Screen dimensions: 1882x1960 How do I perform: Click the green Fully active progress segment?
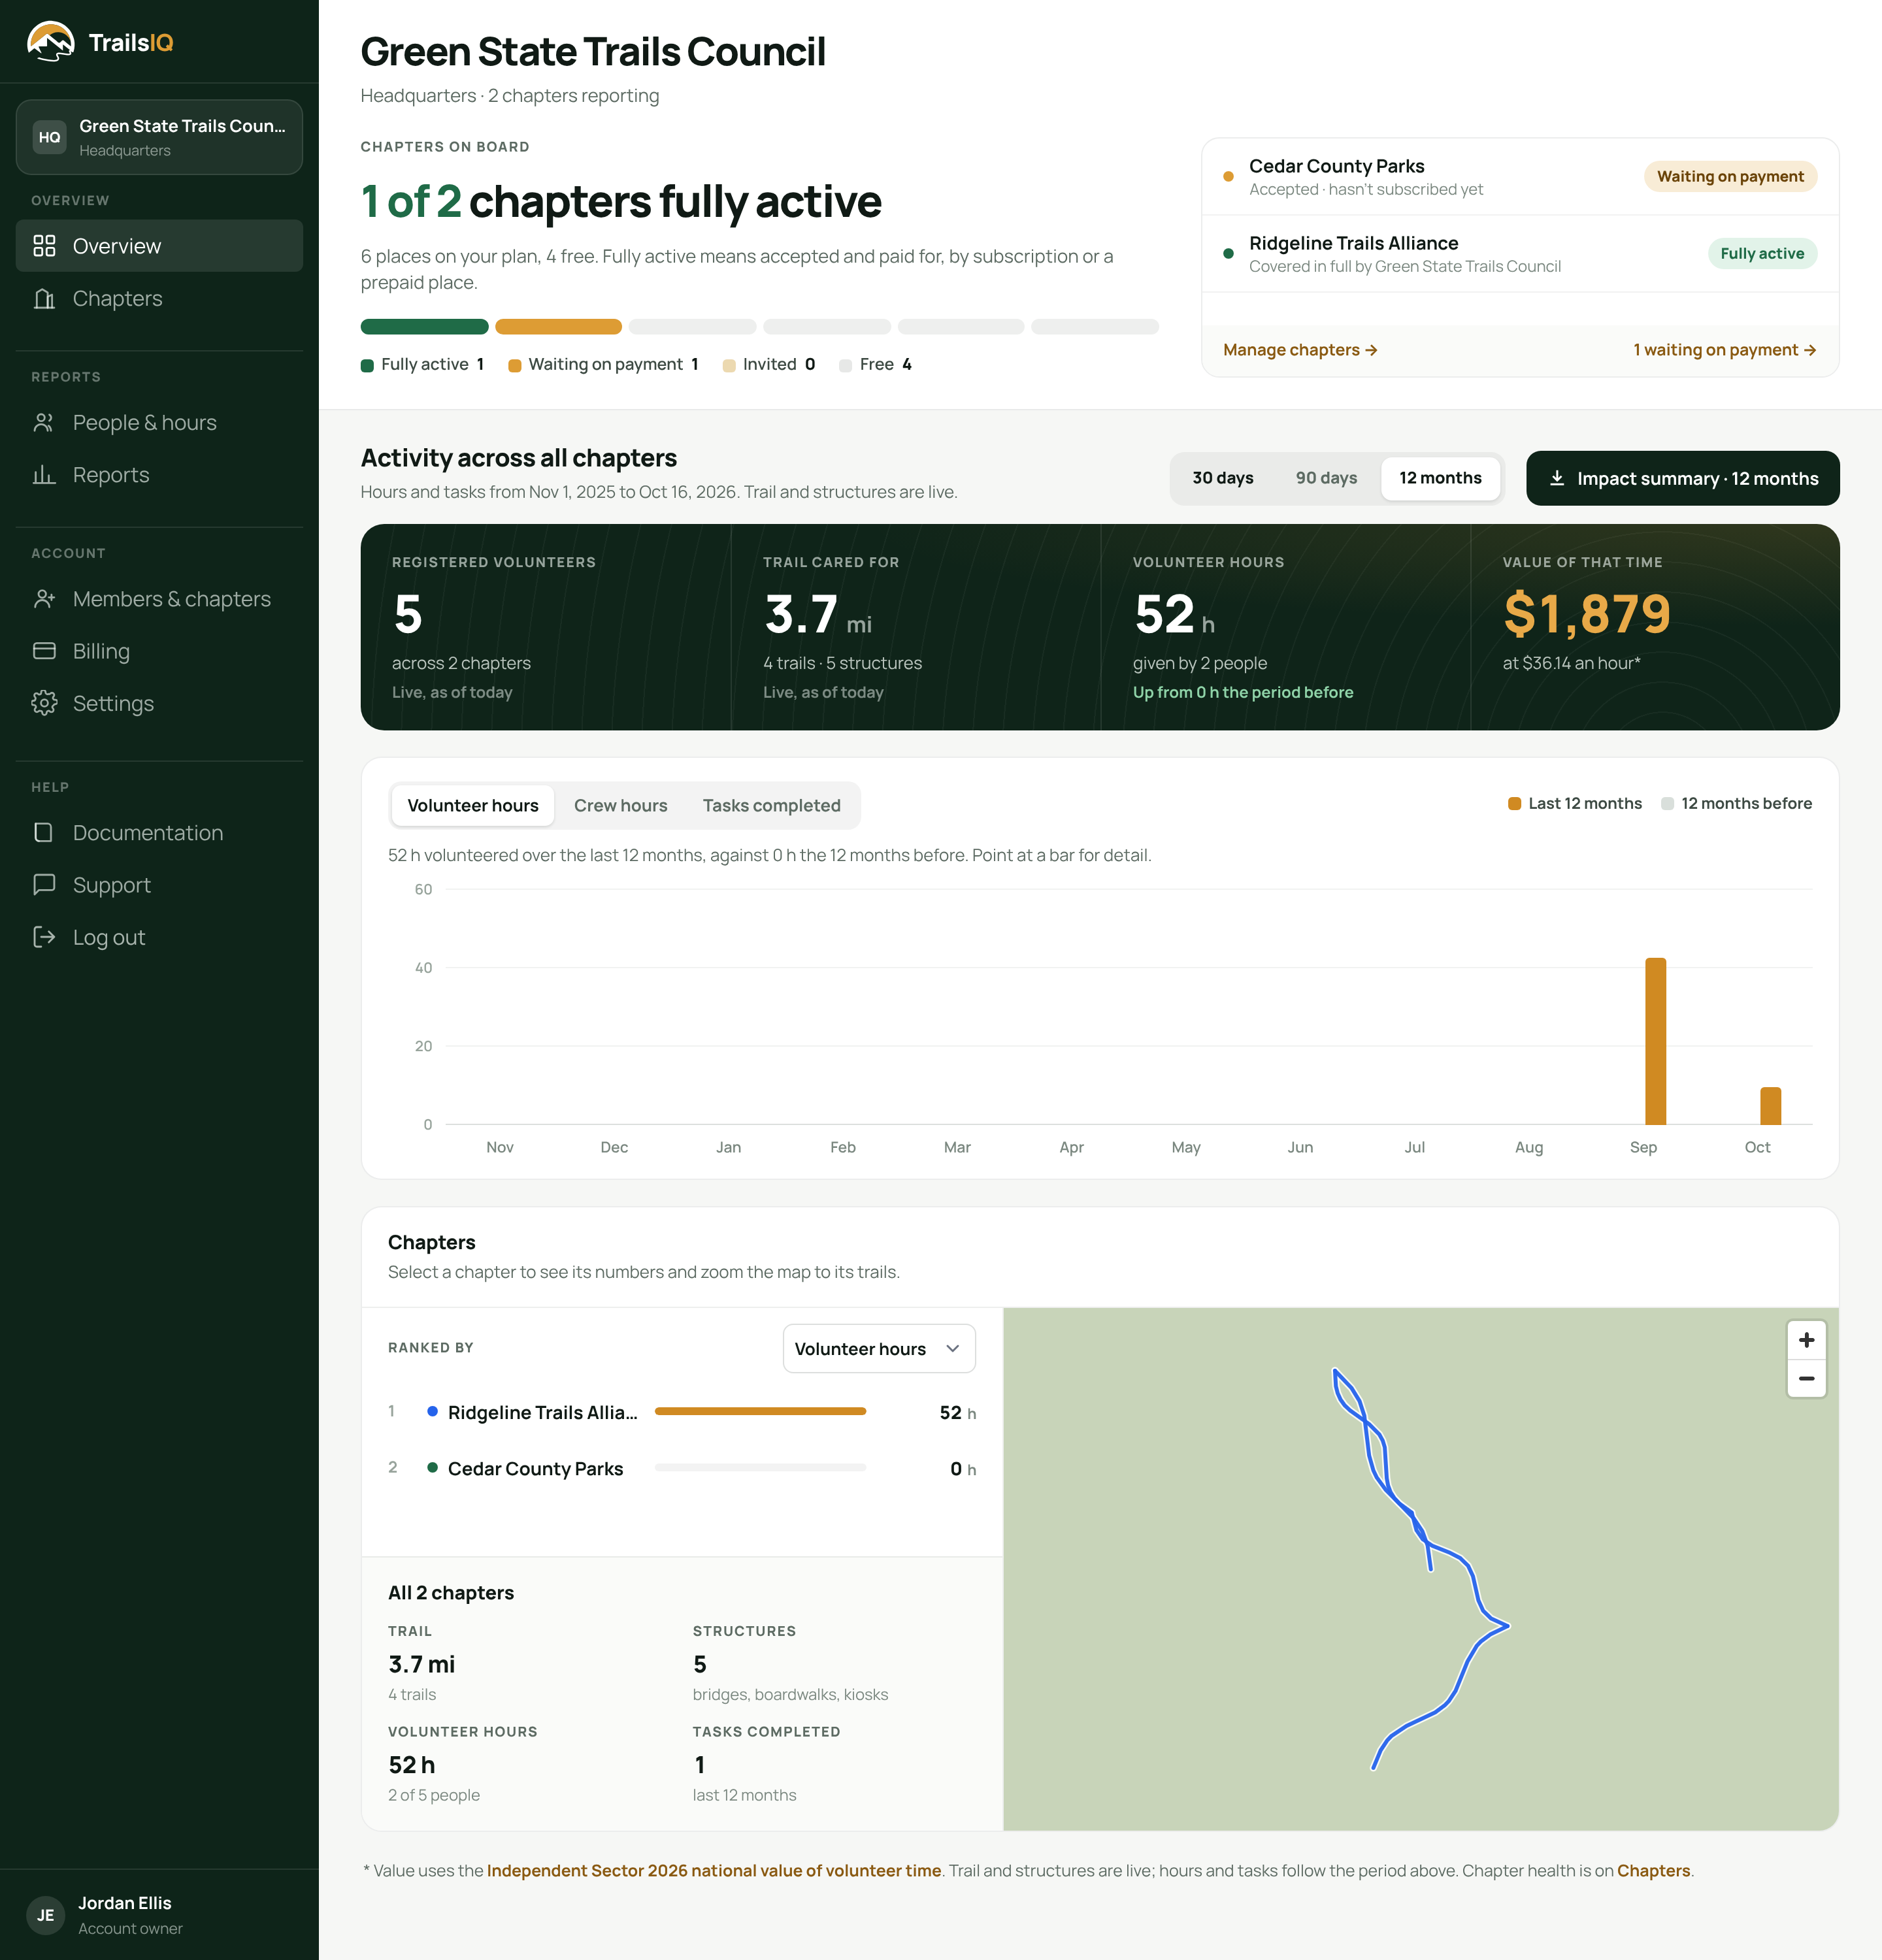(424, 327)
